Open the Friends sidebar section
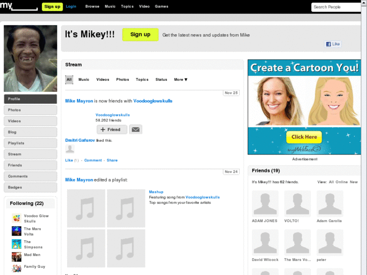Viewport: 367px width, 275px height. 30,165
